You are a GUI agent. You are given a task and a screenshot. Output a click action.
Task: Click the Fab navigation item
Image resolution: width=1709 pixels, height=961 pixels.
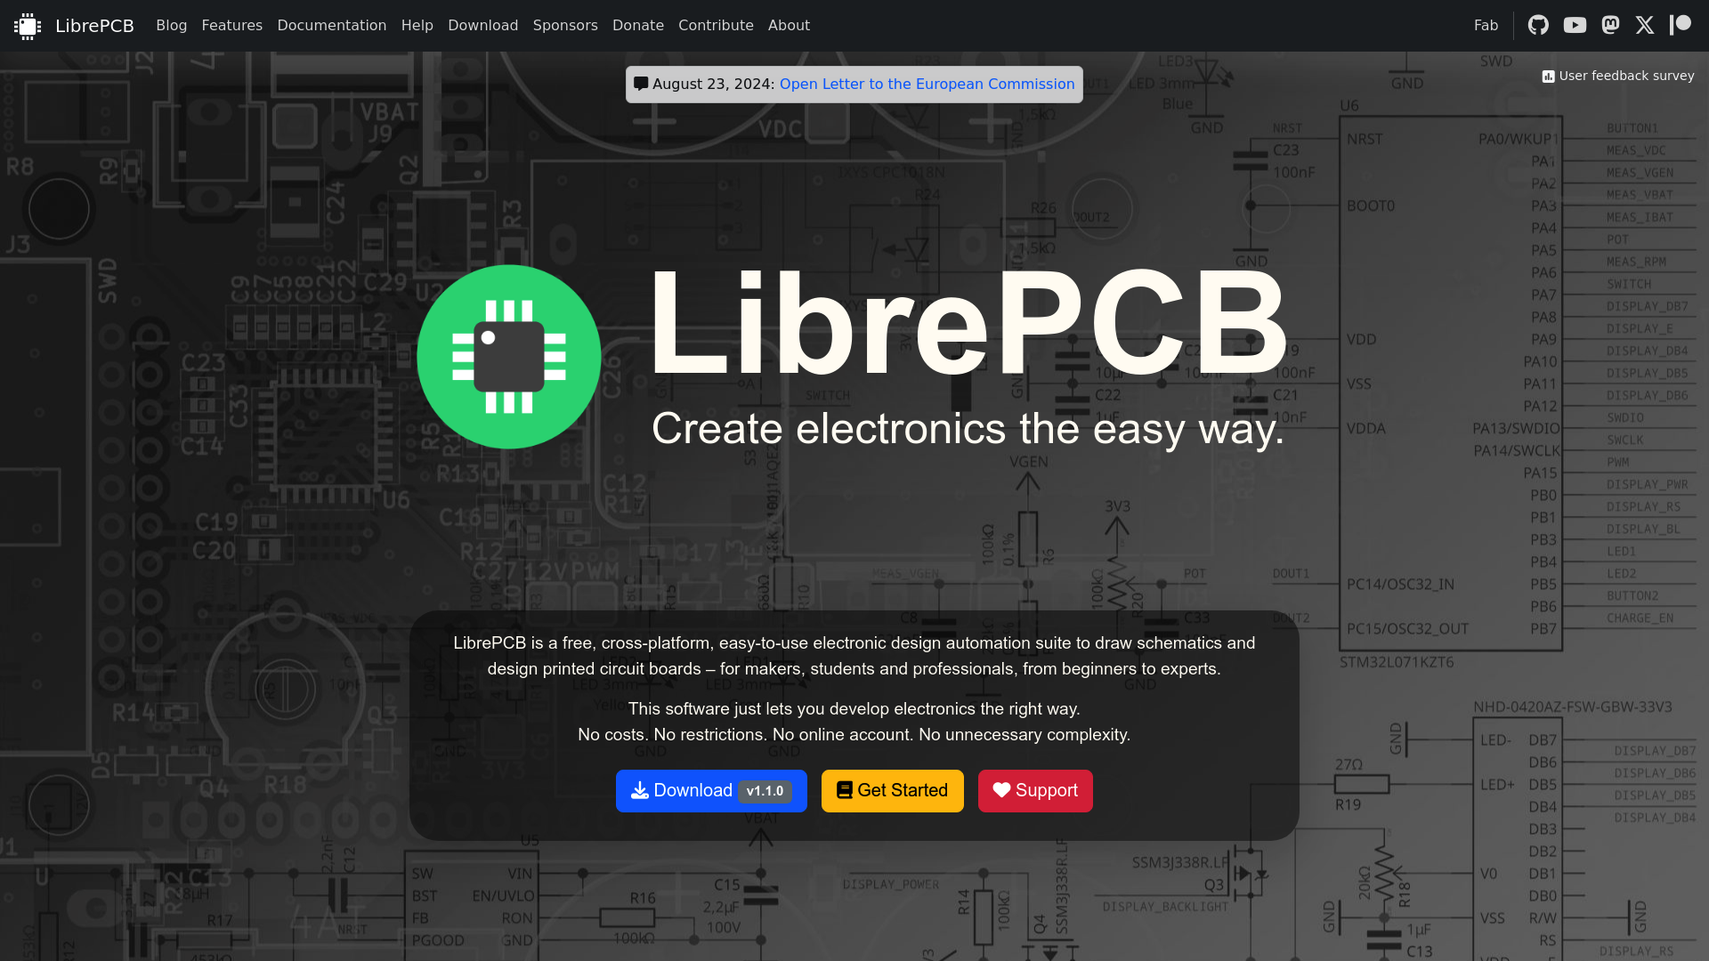pyautogui.click(x=1486, y=25)
